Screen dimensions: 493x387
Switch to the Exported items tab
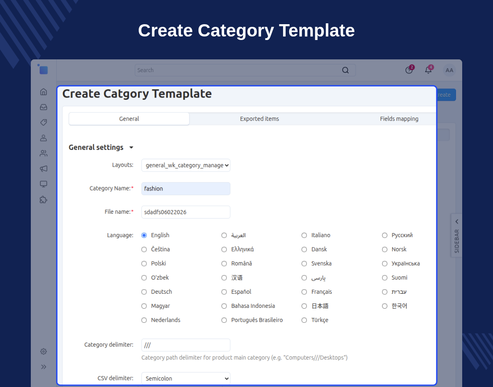click(259, 119)
